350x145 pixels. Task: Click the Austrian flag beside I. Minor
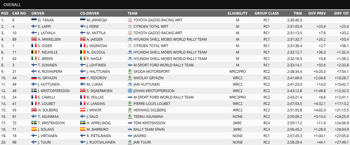pos(83,110)
